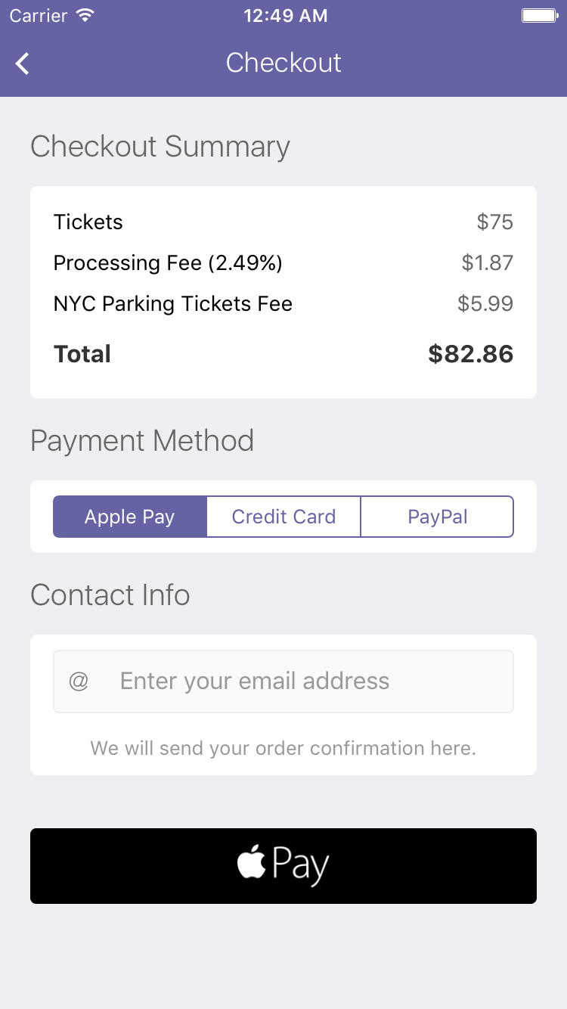The width and height of the screenshot is (567, 1009).
Task: Click the Tickets line item label
Action: pos(88,222)
